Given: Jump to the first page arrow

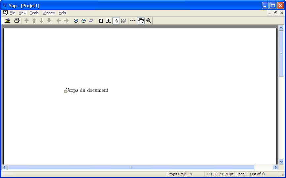Looking at the screenshot, I should (x=27, y=21).
